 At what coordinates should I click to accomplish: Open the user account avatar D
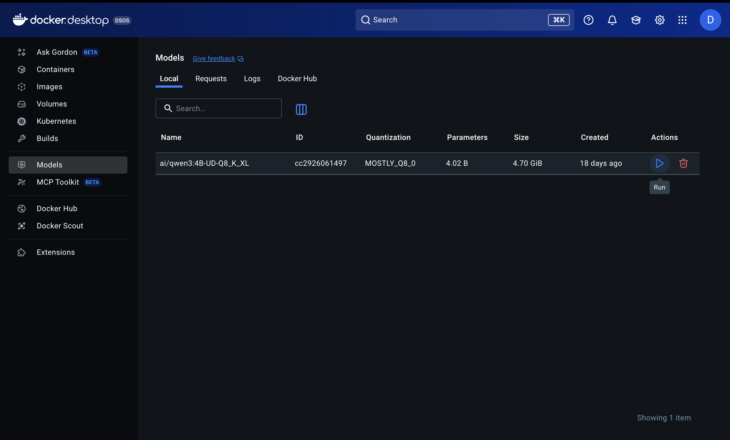(x=710, y=20)
